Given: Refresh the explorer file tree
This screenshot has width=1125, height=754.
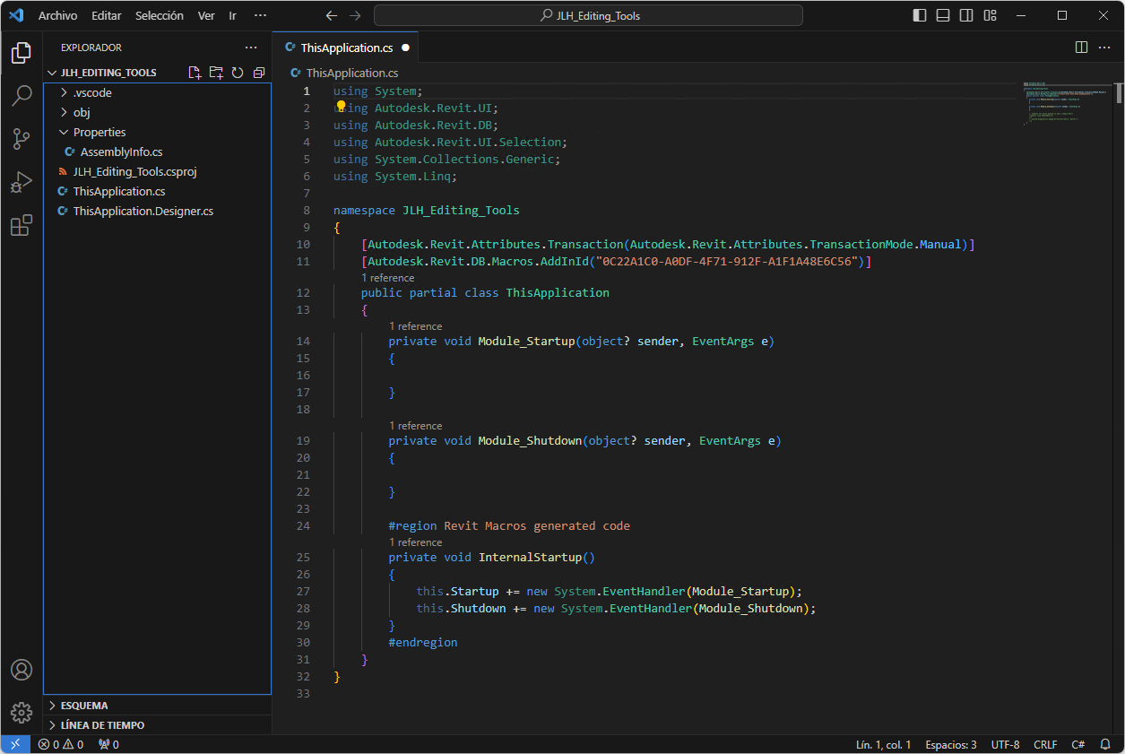Looking at the screenshot, I should pos(238,73).
